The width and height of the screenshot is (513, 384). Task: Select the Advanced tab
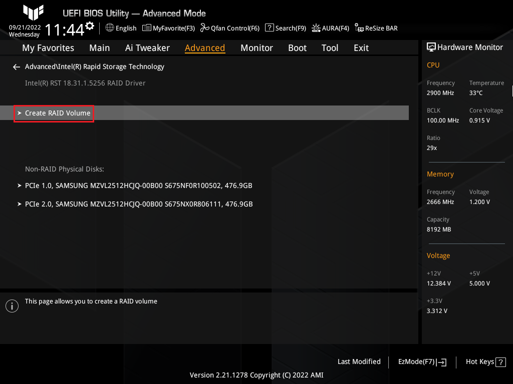tap(205, 48)
